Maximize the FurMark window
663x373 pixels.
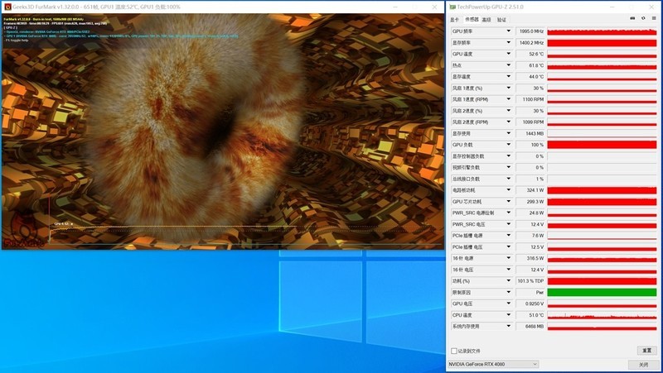[414, 7]
